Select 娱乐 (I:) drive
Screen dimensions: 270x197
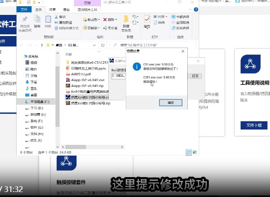pyautogui.click(x=34, y=140)
